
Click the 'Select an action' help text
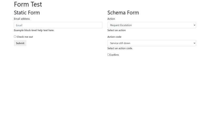(117, 30)
